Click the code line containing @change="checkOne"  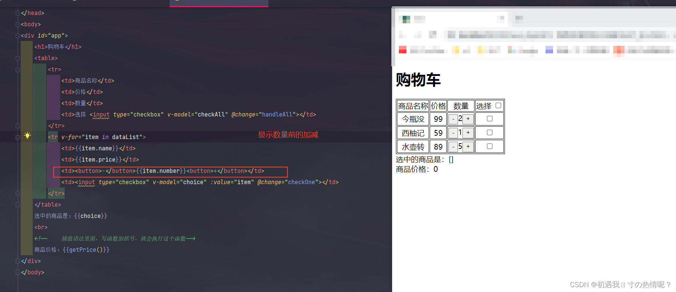click(200, 182)
